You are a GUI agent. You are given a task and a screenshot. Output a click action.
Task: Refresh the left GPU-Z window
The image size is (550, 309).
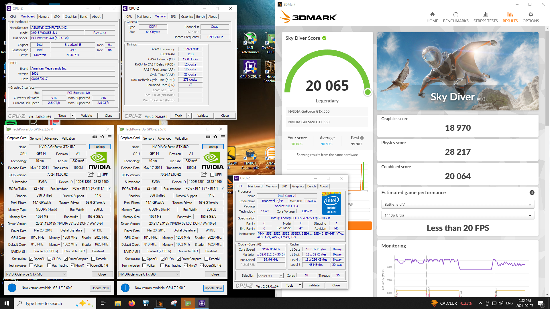(102, 137)
